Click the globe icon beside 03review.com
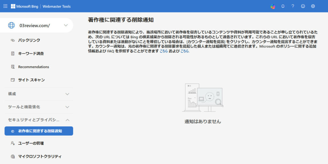Screen dimensions: 328x164 [x=12, y=25]
